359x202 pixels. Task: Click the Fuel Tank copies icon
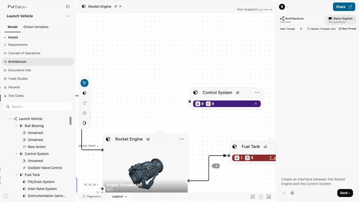[247, 158]
